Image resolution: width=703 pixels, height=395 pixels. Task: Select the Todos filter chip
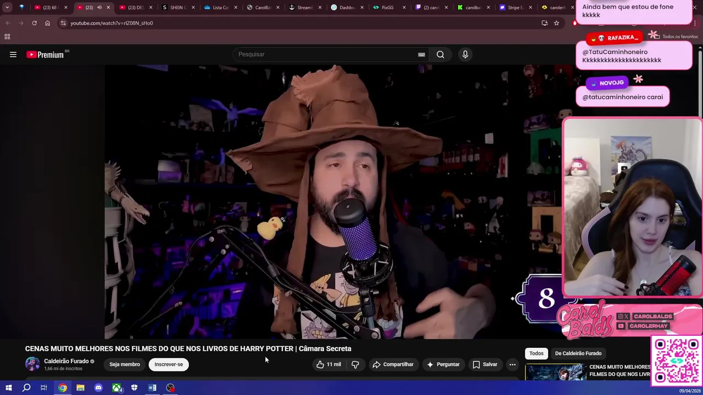[x=537, y=353]
